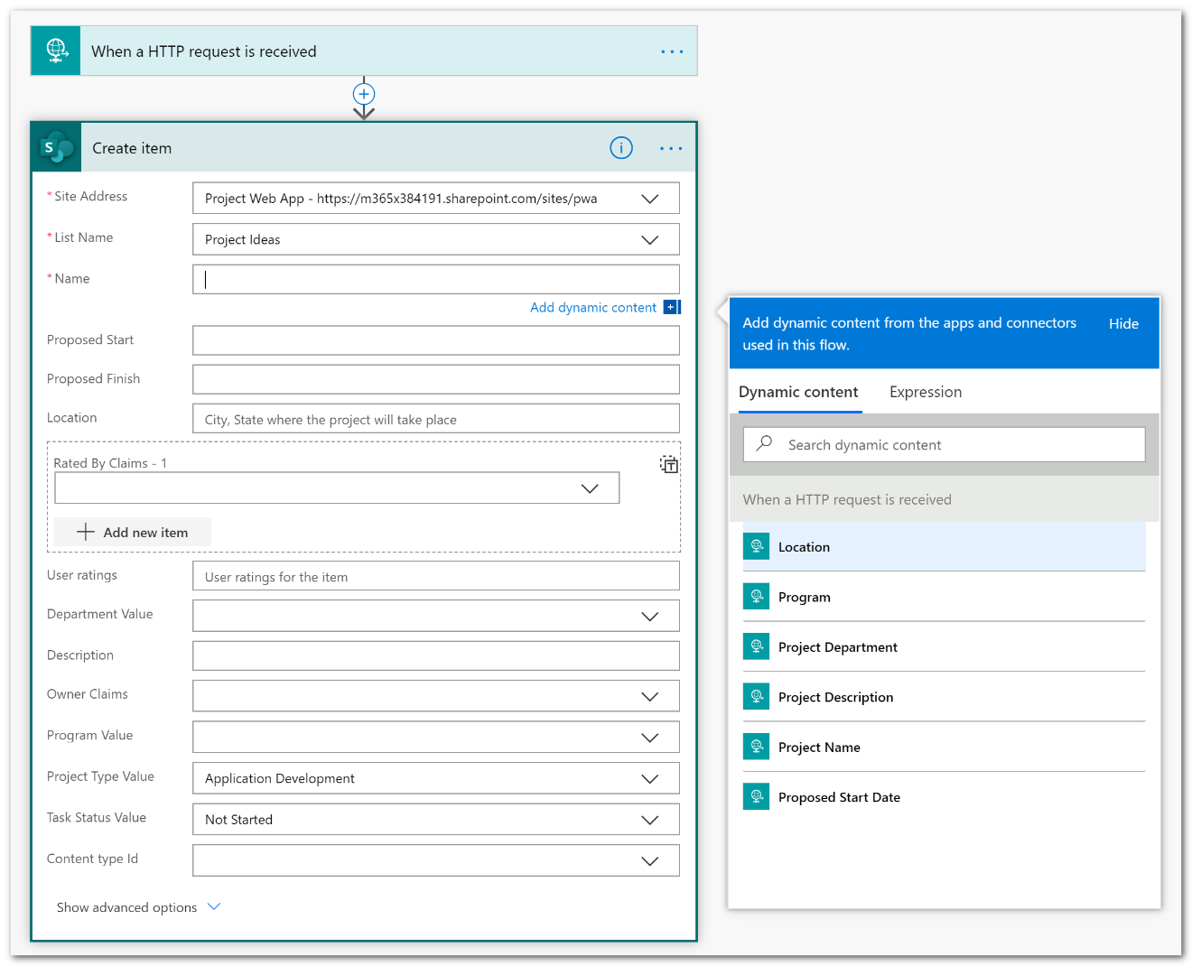The image size is (1192, 966).
Task: Click the Add dynamic content link
Action: 593,307
